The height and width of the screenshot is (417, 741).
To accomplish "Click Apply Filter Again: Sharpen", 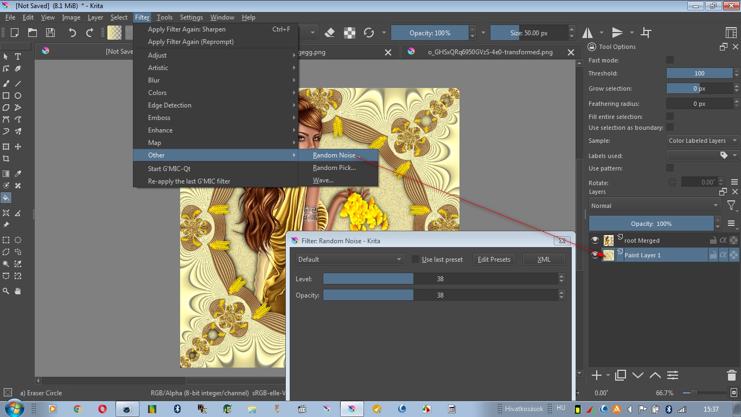I will tap(216, 29).
